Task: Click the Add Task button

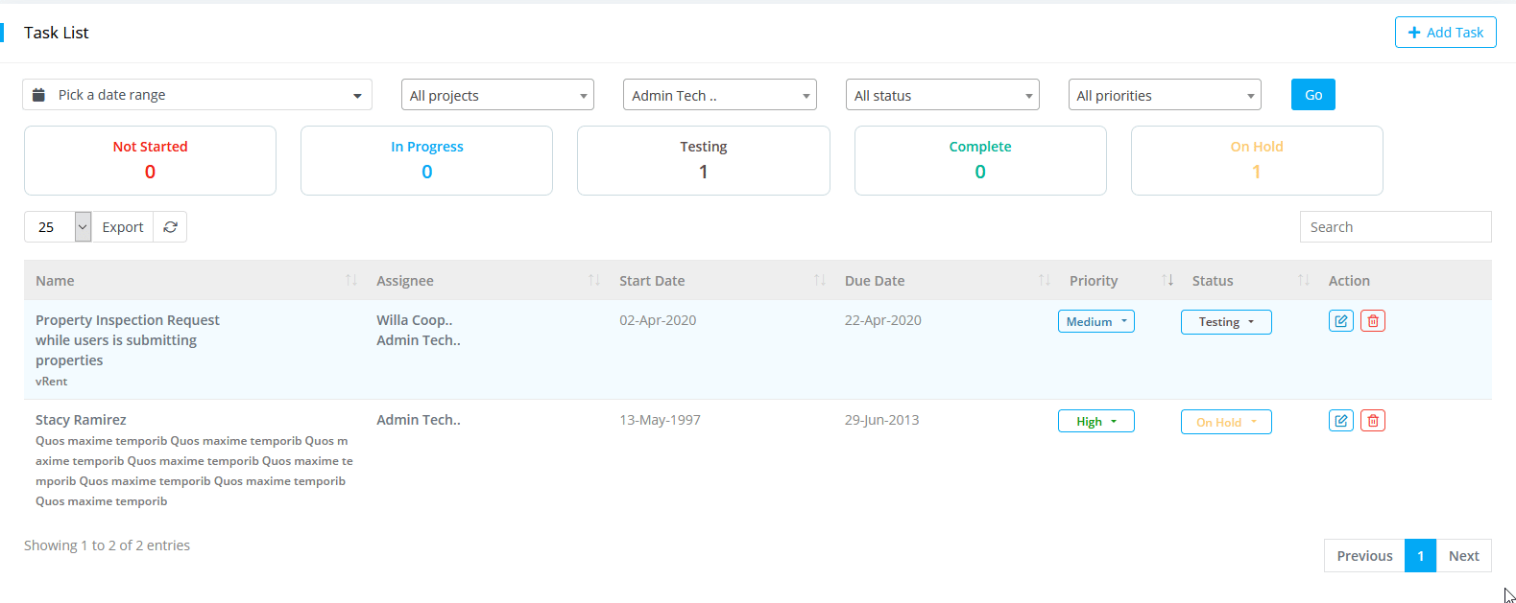Action: pos(1445,33)
